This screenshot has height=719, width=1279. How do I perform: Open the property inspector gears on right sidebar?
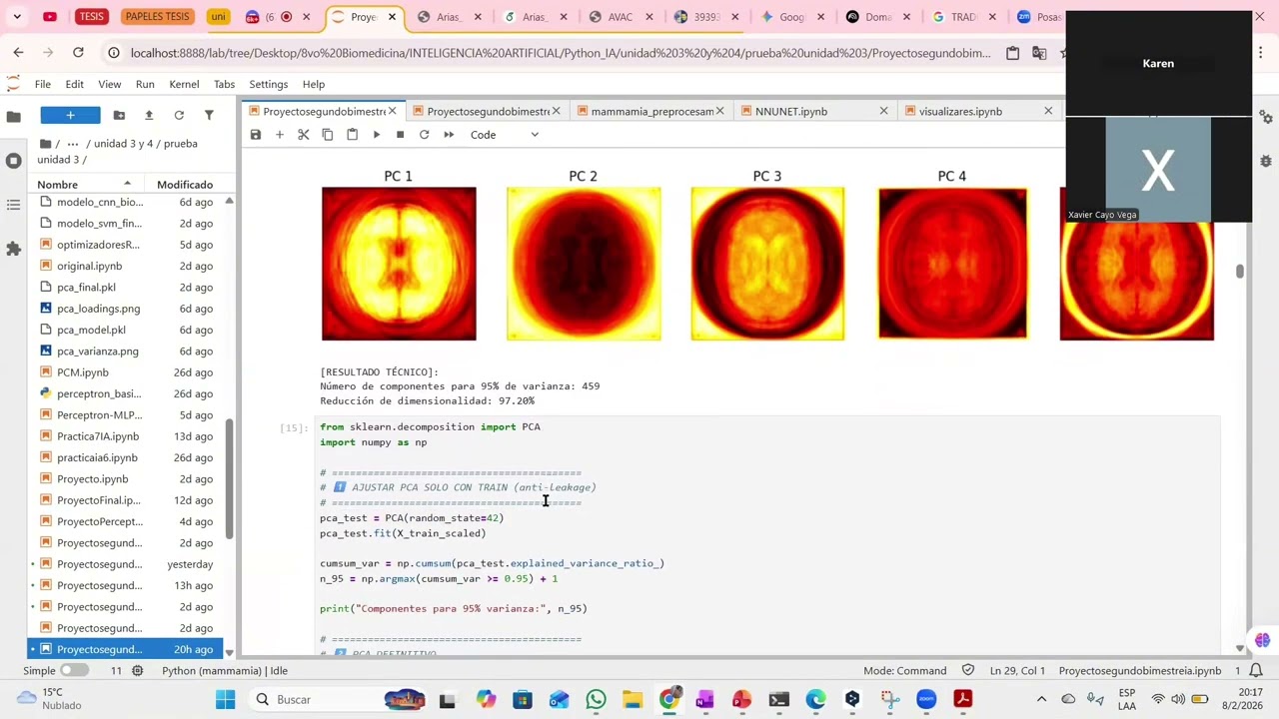1266,117
